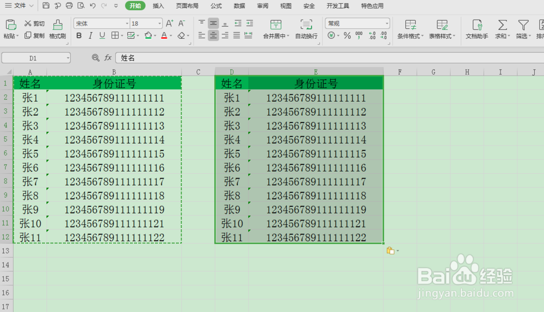Increase font size with A+ icon
544x312 pixels.
pyautogui.click(x=169, y=23)
